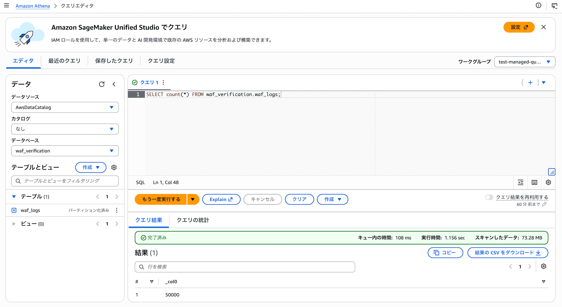
Task: Open the run options dropdown arrow
Action: point(193,199)
